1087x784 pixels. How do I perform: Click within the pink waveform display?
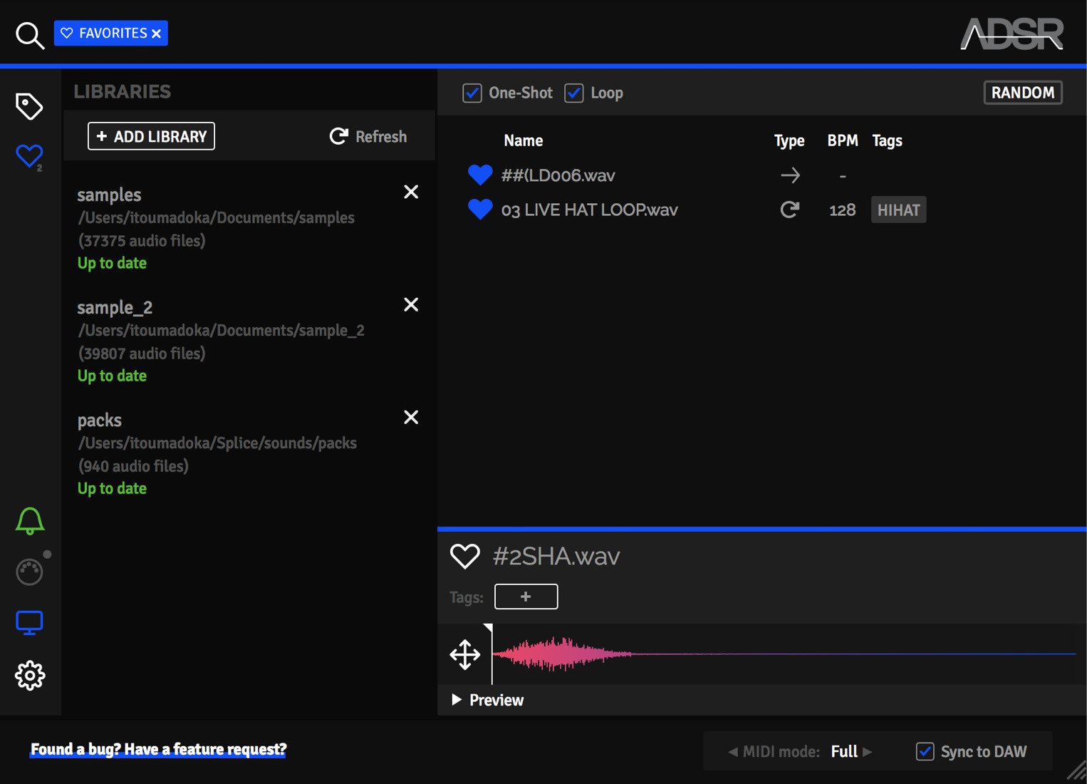(x=784, y=654)
